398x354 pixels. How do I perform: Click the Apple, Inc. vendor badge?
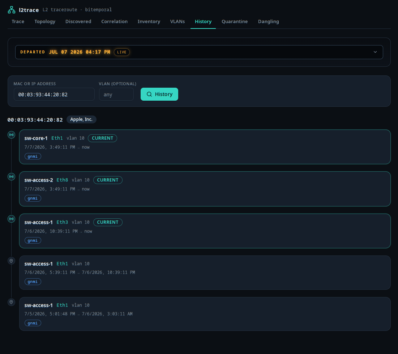point(81,119)
